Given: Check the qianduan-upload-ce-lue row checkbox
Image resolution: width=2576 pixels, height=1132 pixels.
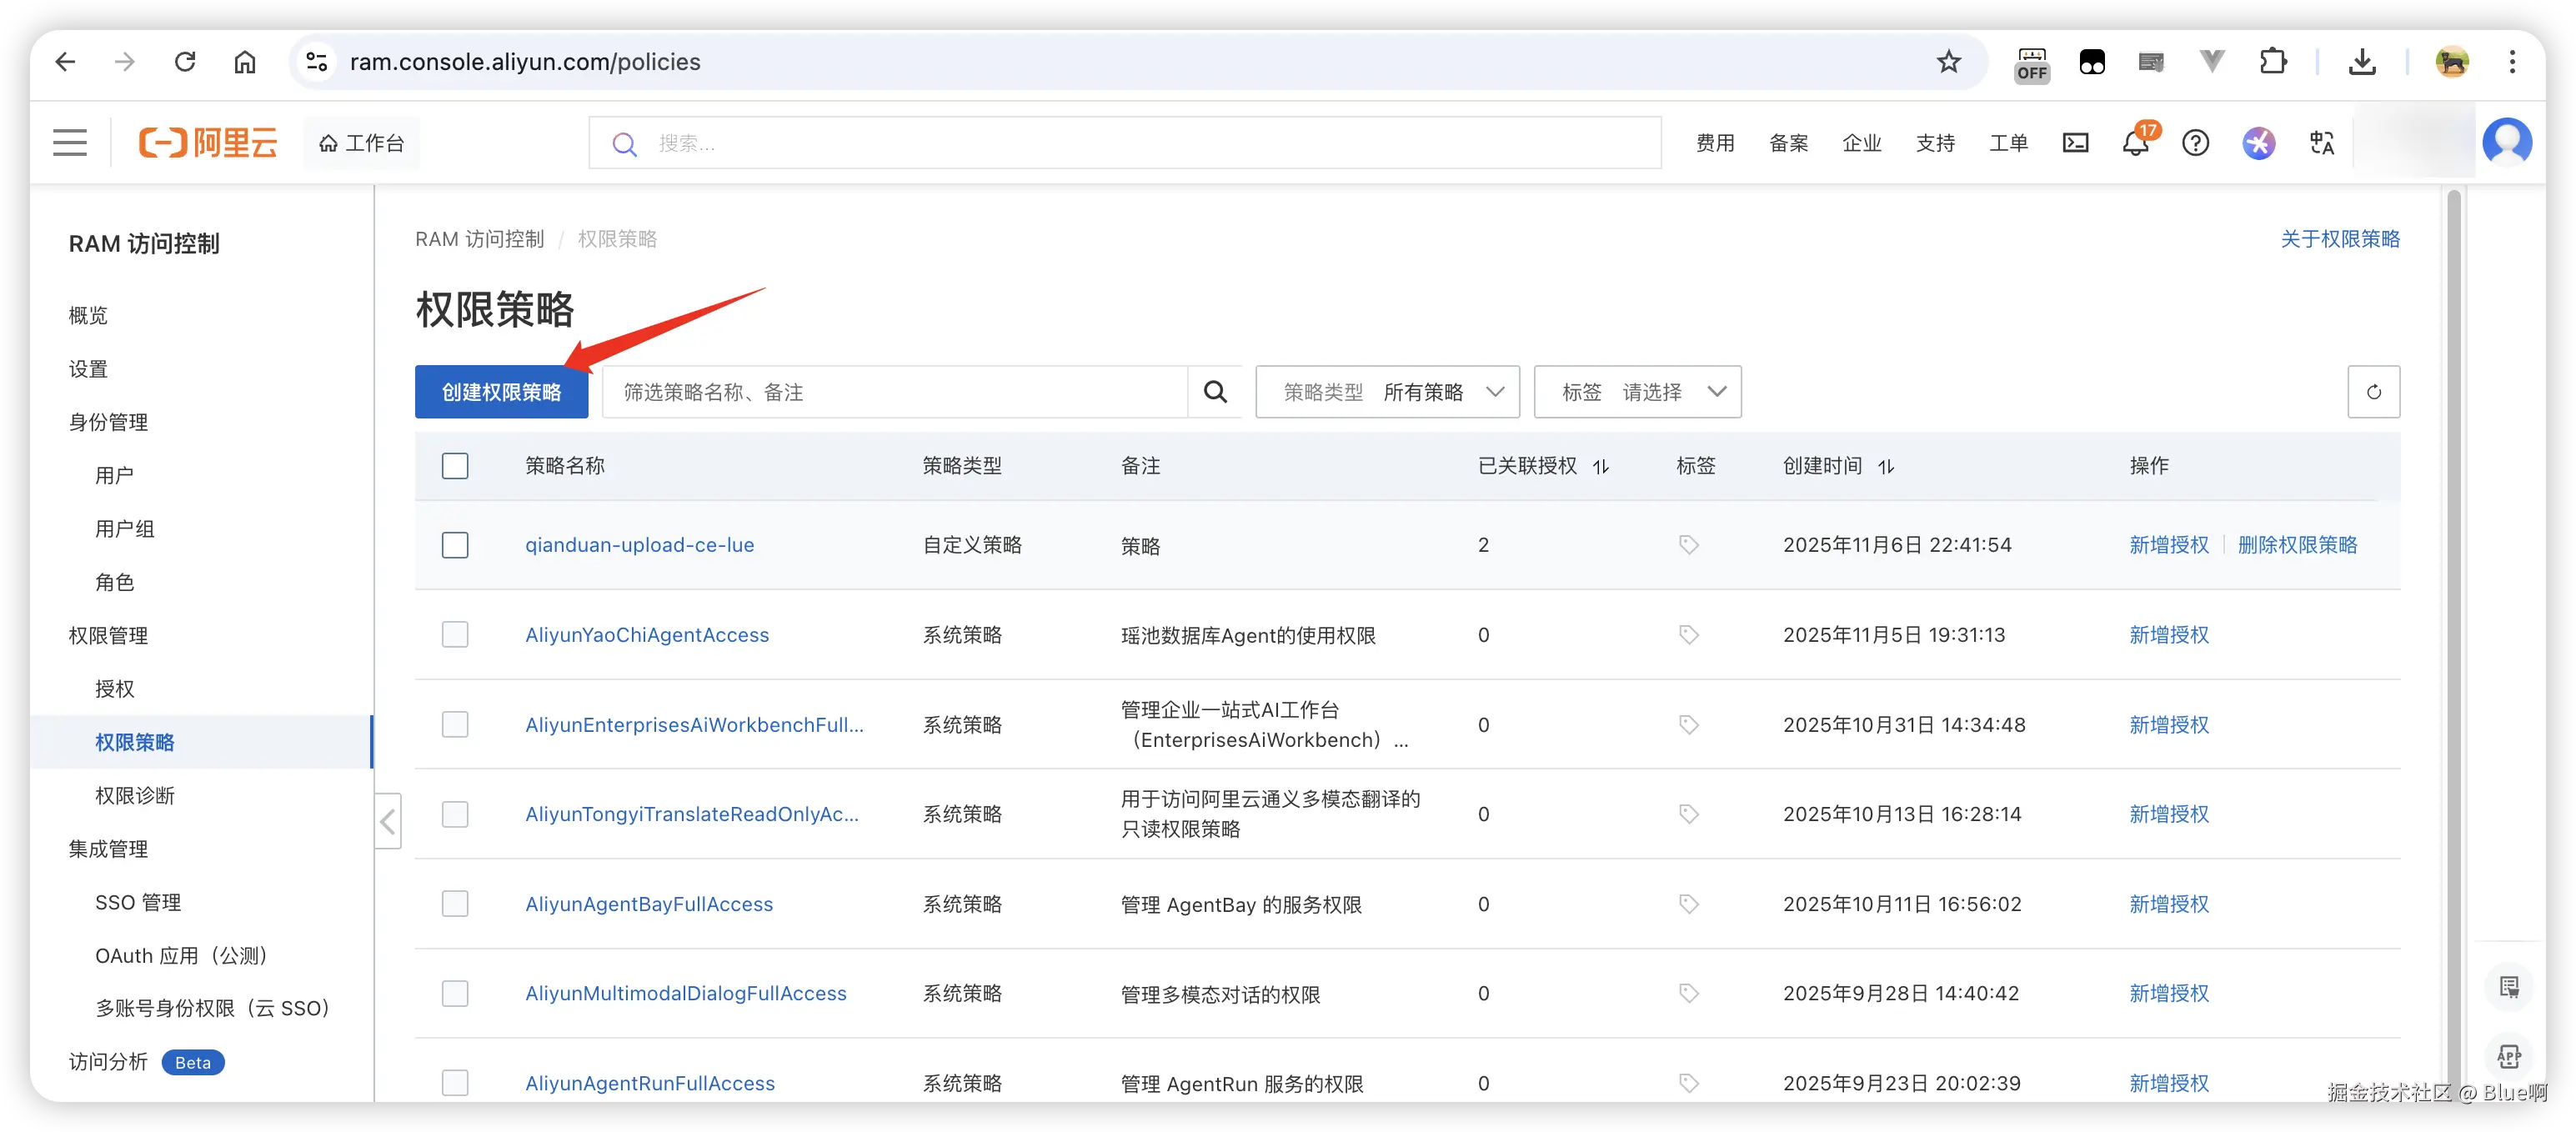Looking at the screenshot, I should click(455, 545).
